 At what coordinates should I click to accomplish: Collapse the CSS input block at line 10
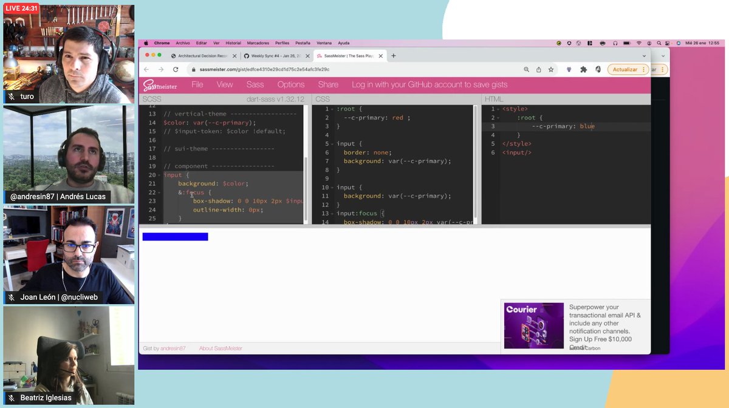tap(333, 188)
